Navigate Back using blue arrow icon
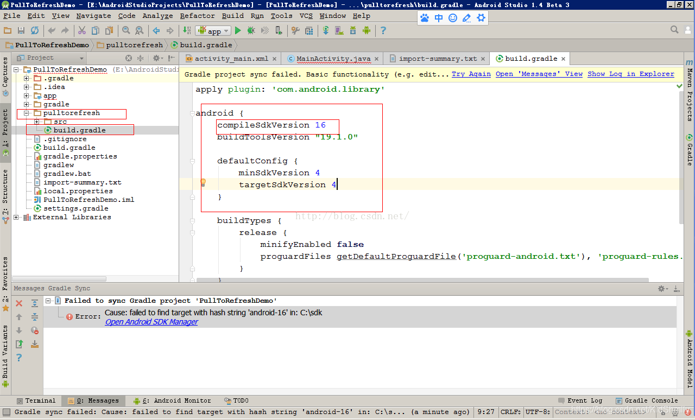Viewport: 695px width, 420px height. pos(156,30)
